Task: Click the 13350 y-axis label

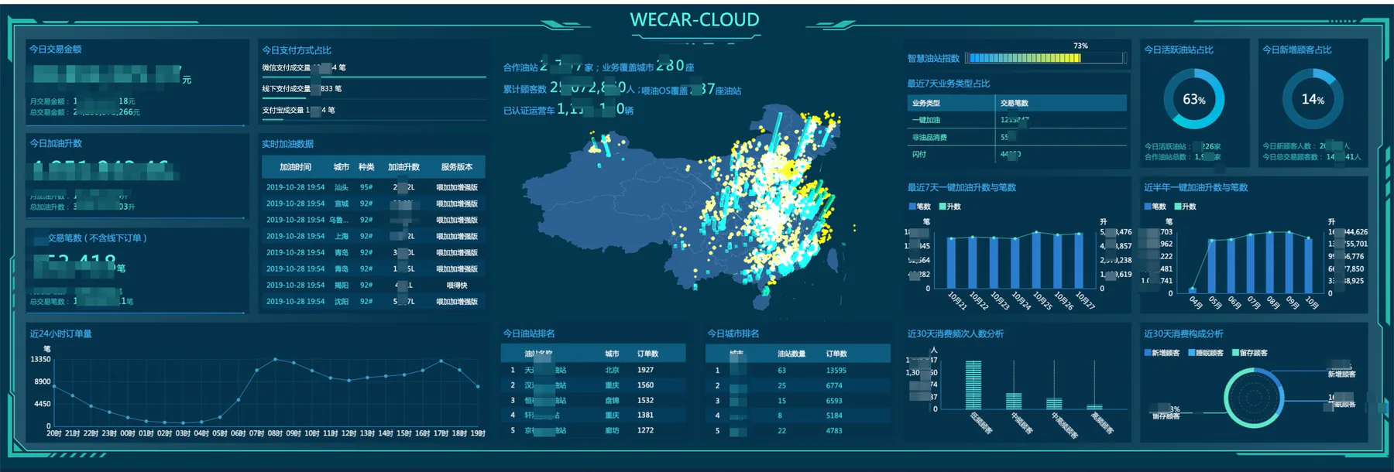Action: [40, 359]
